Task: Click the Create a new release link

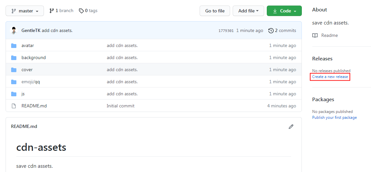Action: pyautogui.click(x=330, y=77)
